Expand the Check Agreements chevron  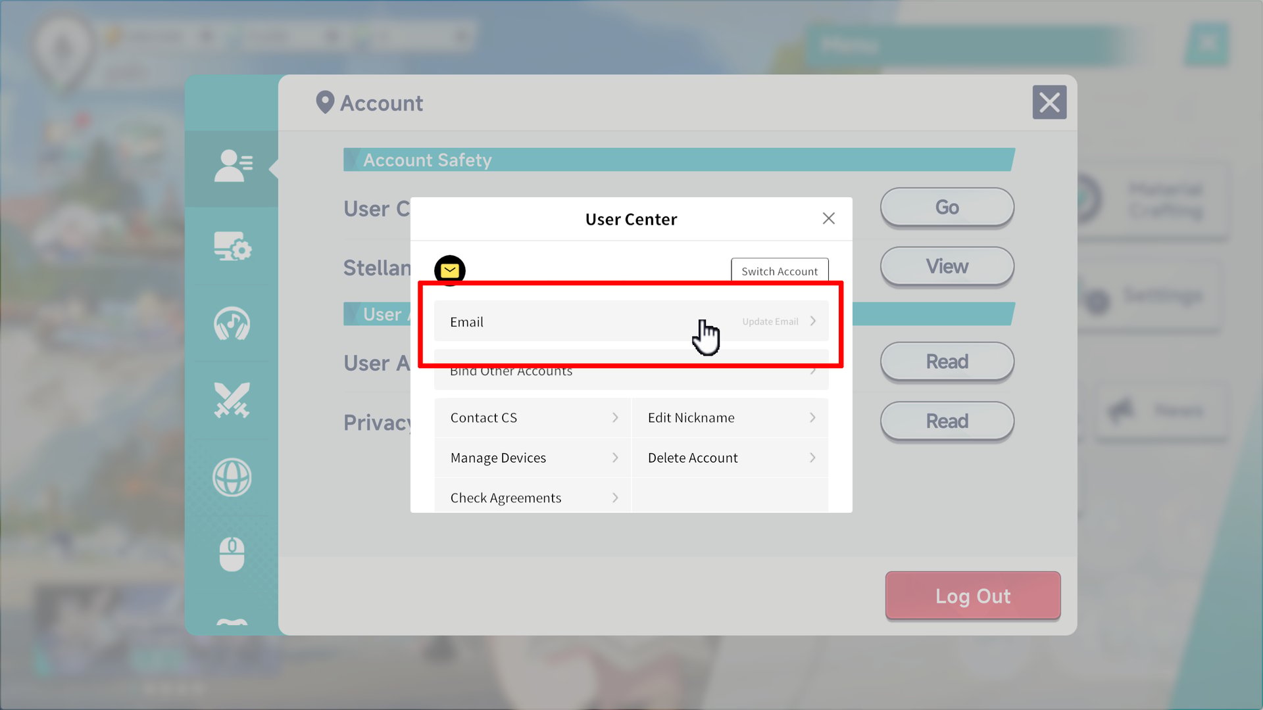[615, 498]
